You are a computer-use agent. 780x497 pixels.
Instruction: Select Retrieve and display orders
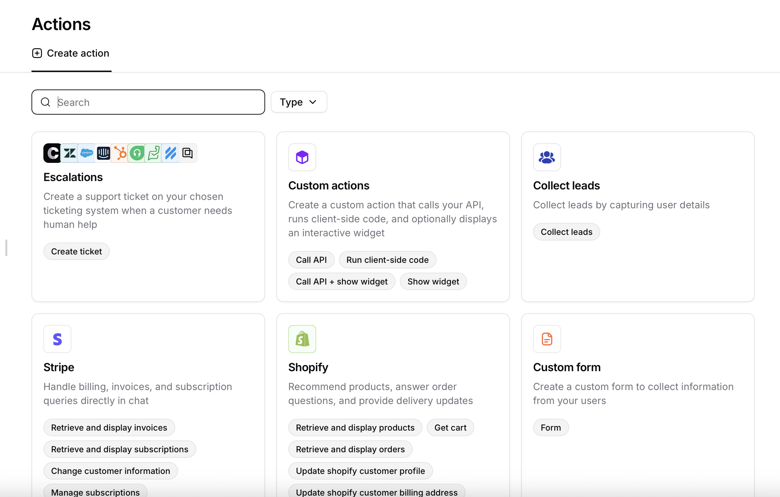(x=350, y=449)
